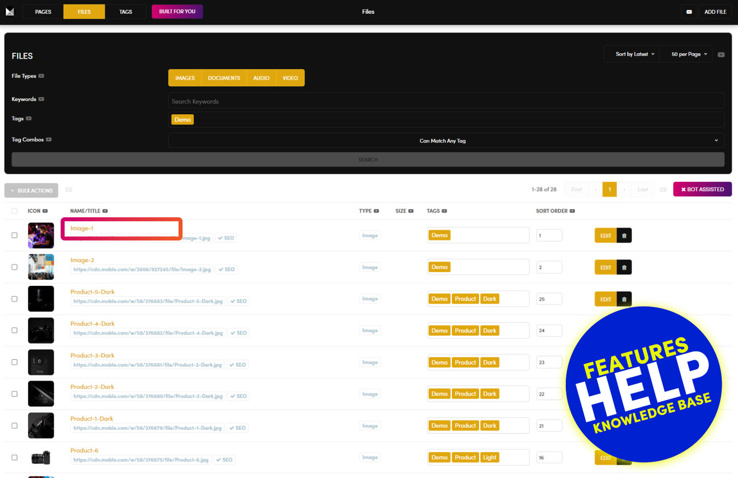The image size is (738, 478).
Task: Click the video help icon beside SORT ORDER header
Action: point(572,211)
